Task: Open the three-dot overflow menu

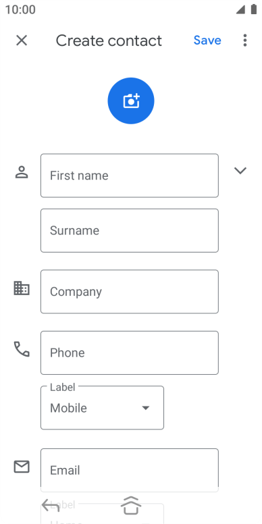Action: pos(245,41)
